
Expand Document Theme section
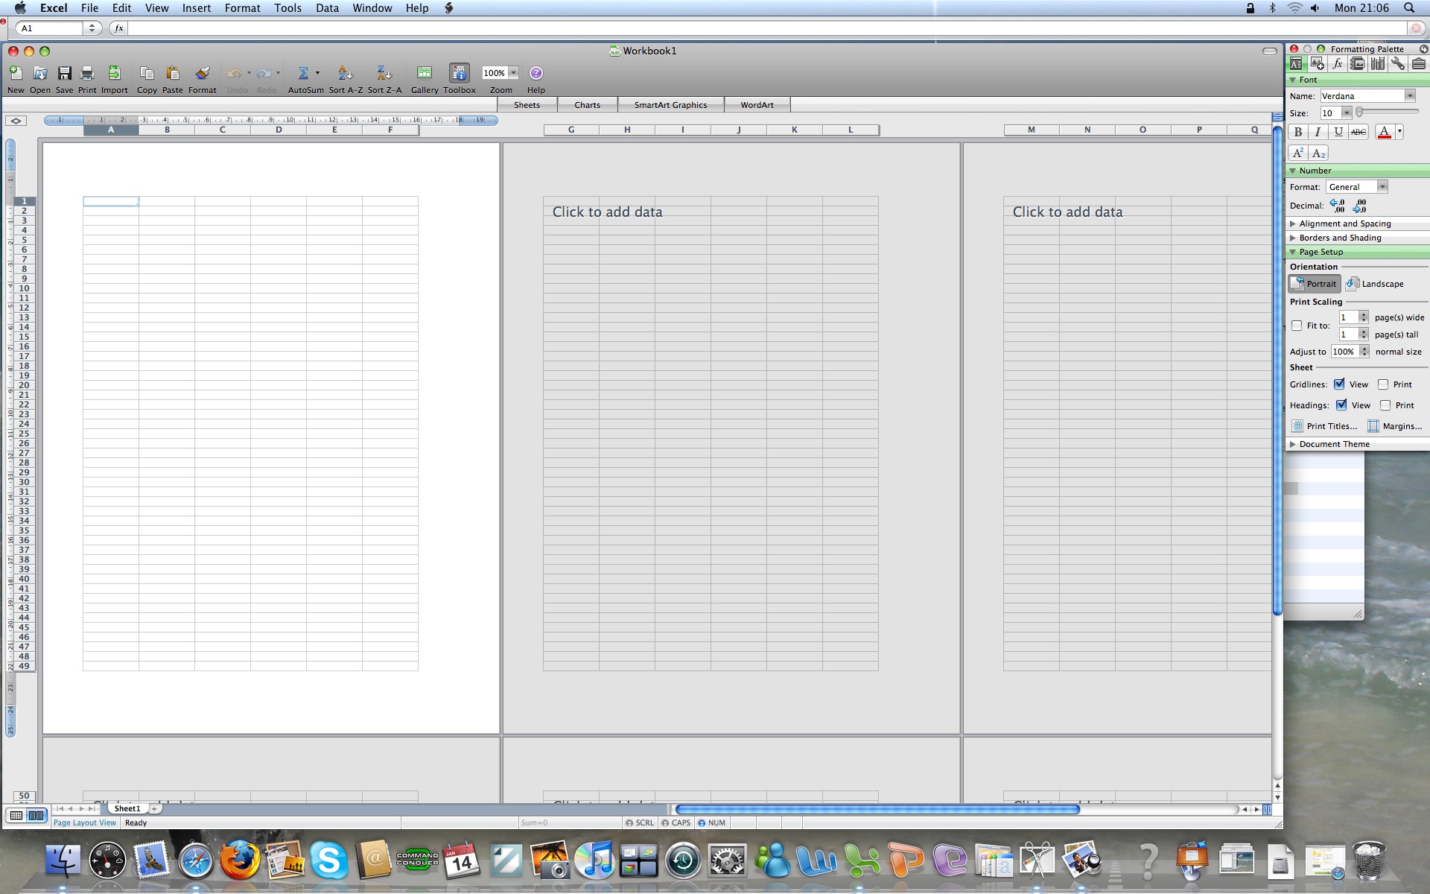(x=1293, y=444)
